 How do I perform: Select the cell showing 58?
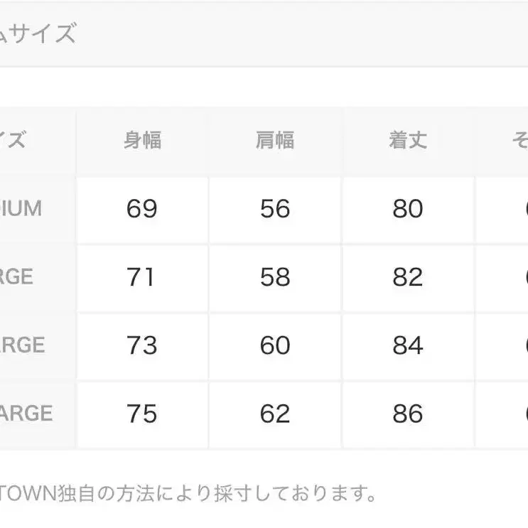click(x=275, y=276)
